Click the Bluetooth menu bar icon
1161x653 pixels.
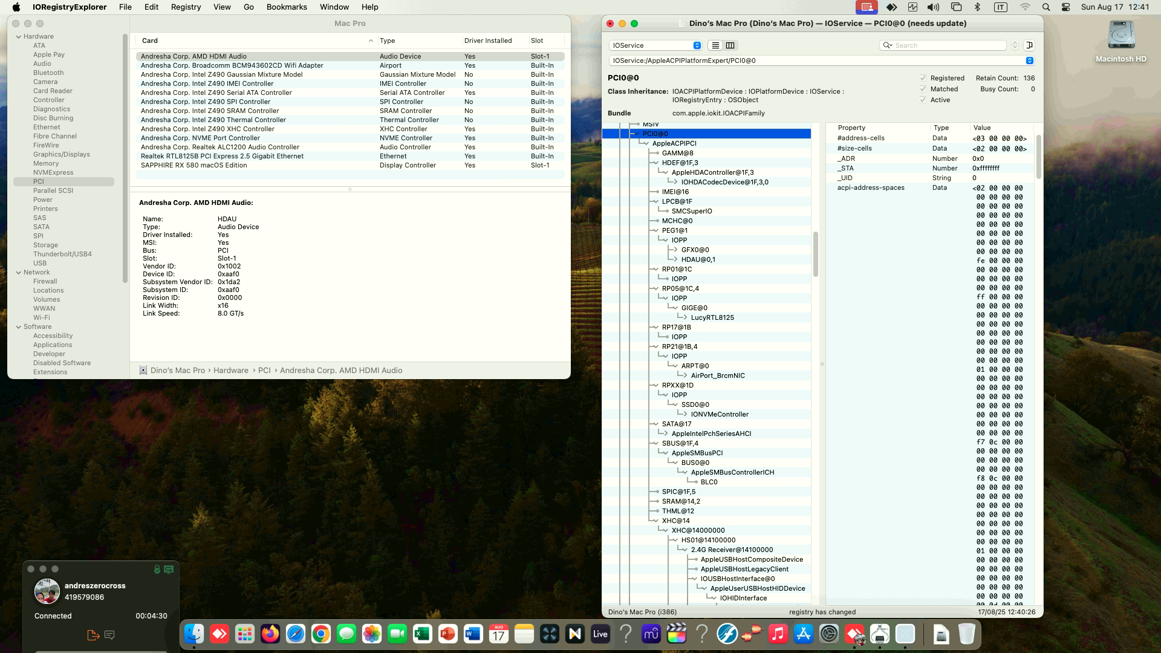click(977, 7)
